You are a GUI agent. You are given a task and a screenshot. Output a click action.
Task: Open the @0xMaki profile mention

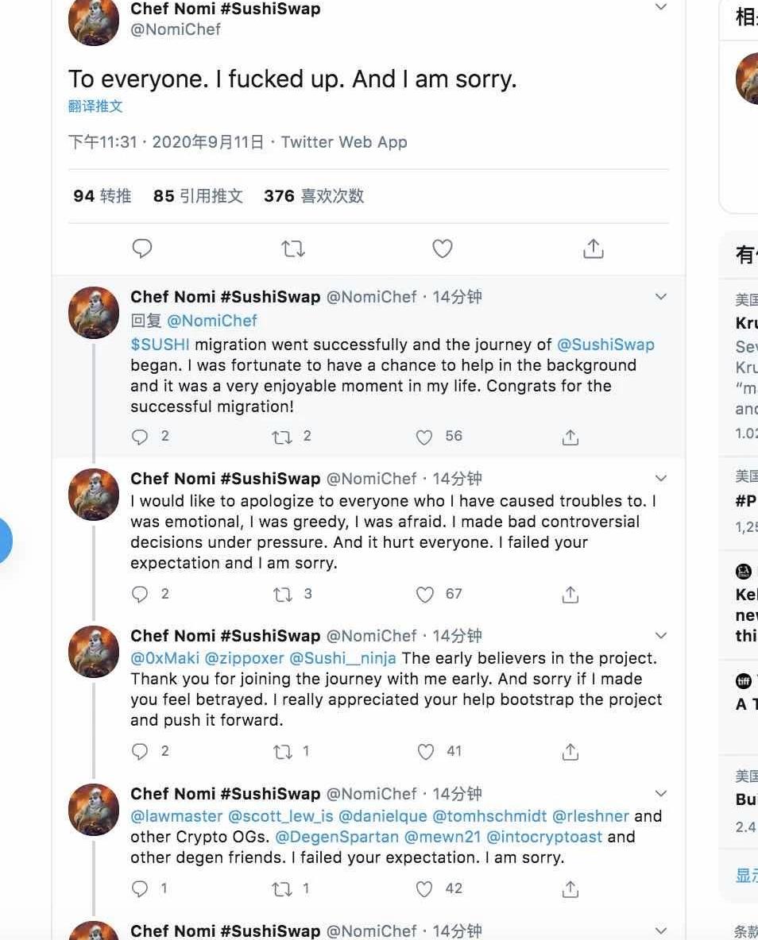point(164,658)
